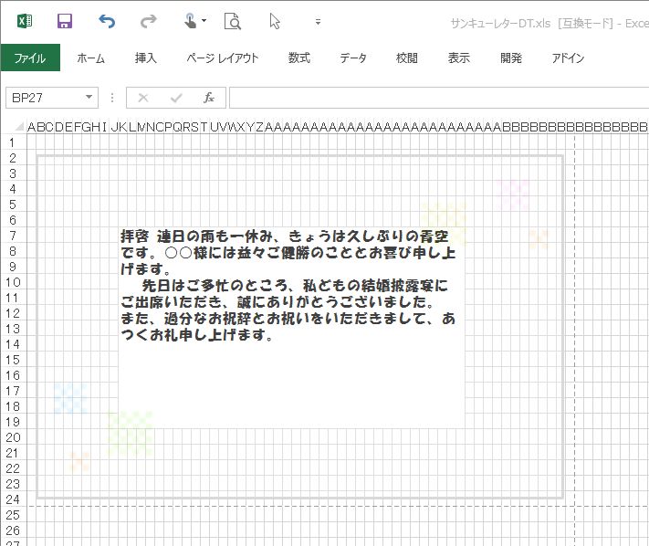Screen dimensions: 649x546
Task: Click the Save icon in quick access toolbar
Action: click(65, 21)
